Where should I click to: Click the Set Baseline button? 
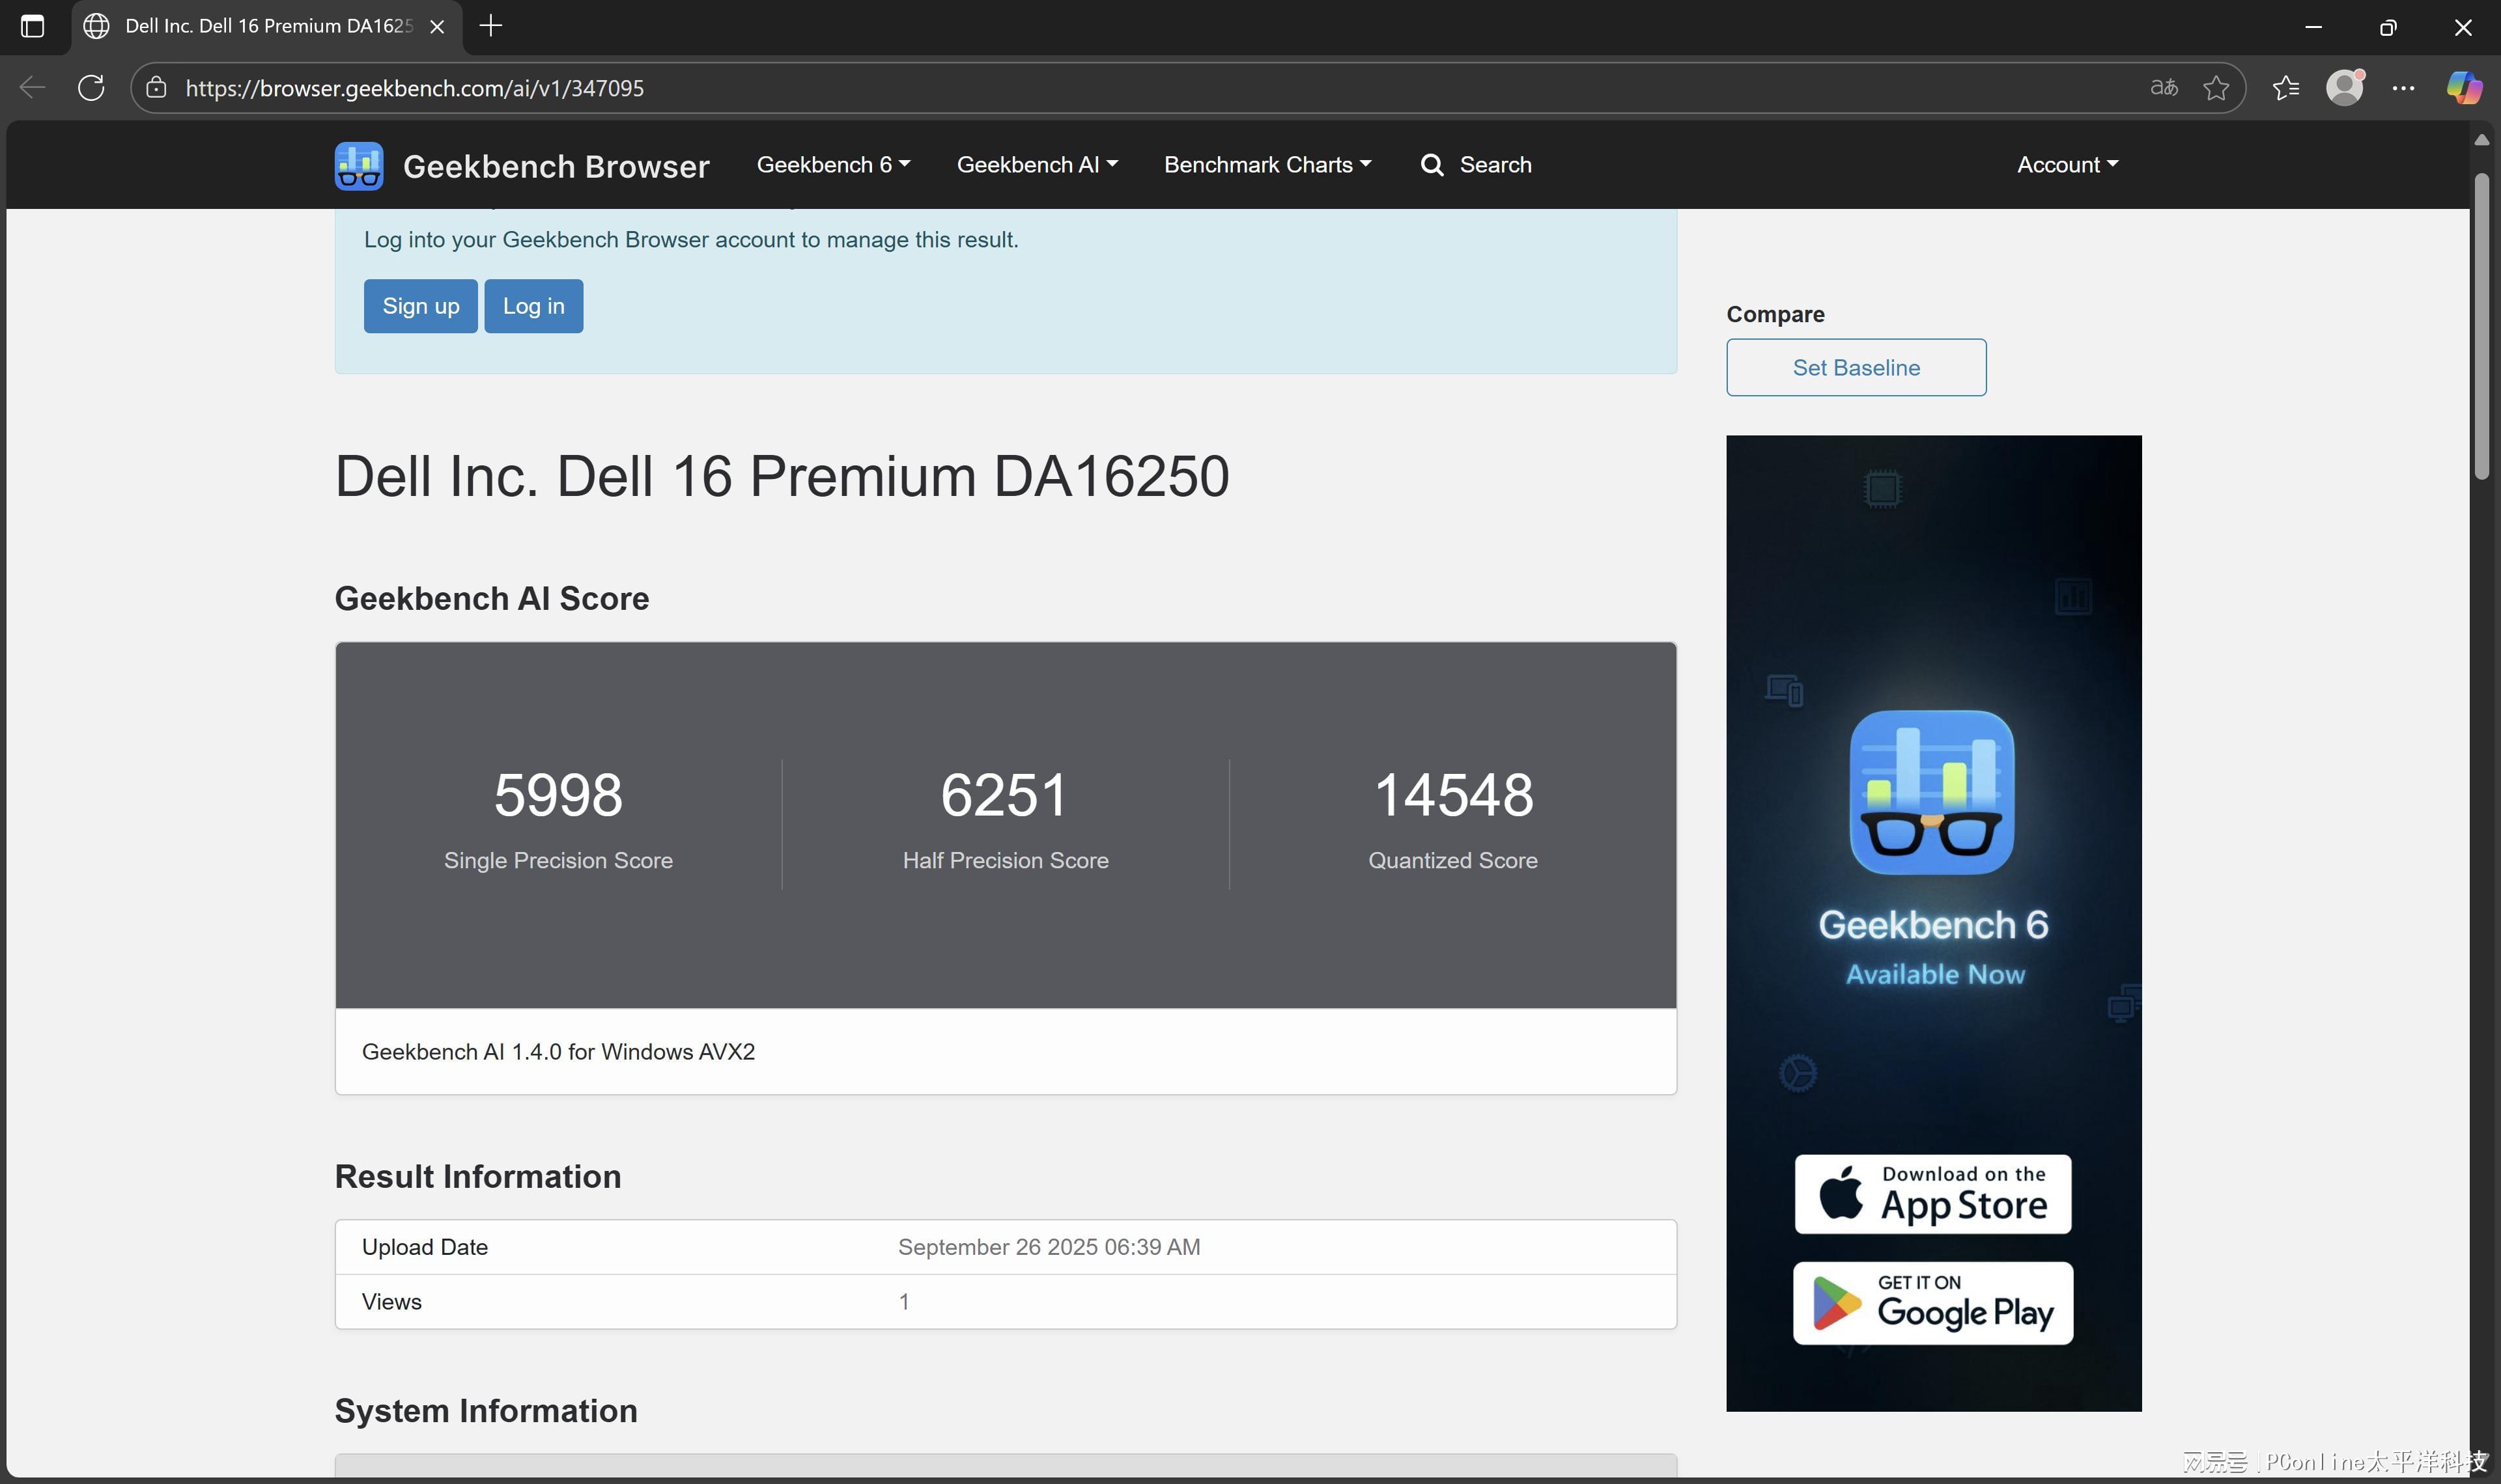(x=1856, y=367)
